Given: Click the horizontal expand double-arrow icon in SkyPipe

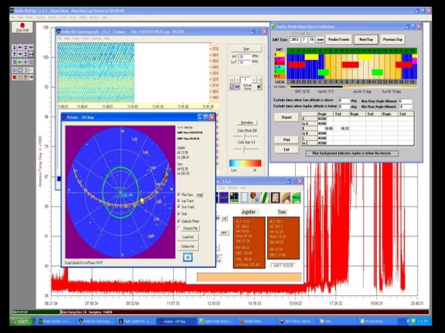Looking at the screenshot, I should click(x=31, y=48).
